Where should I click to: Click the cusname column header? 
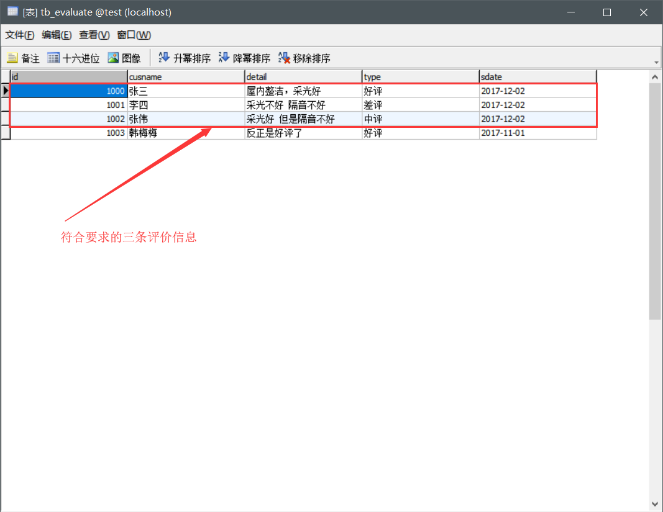[185, 76]
